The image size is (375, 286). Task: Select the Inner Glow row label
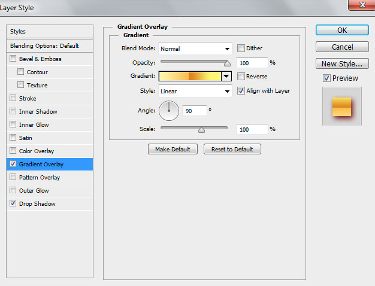tap(34, 124)
